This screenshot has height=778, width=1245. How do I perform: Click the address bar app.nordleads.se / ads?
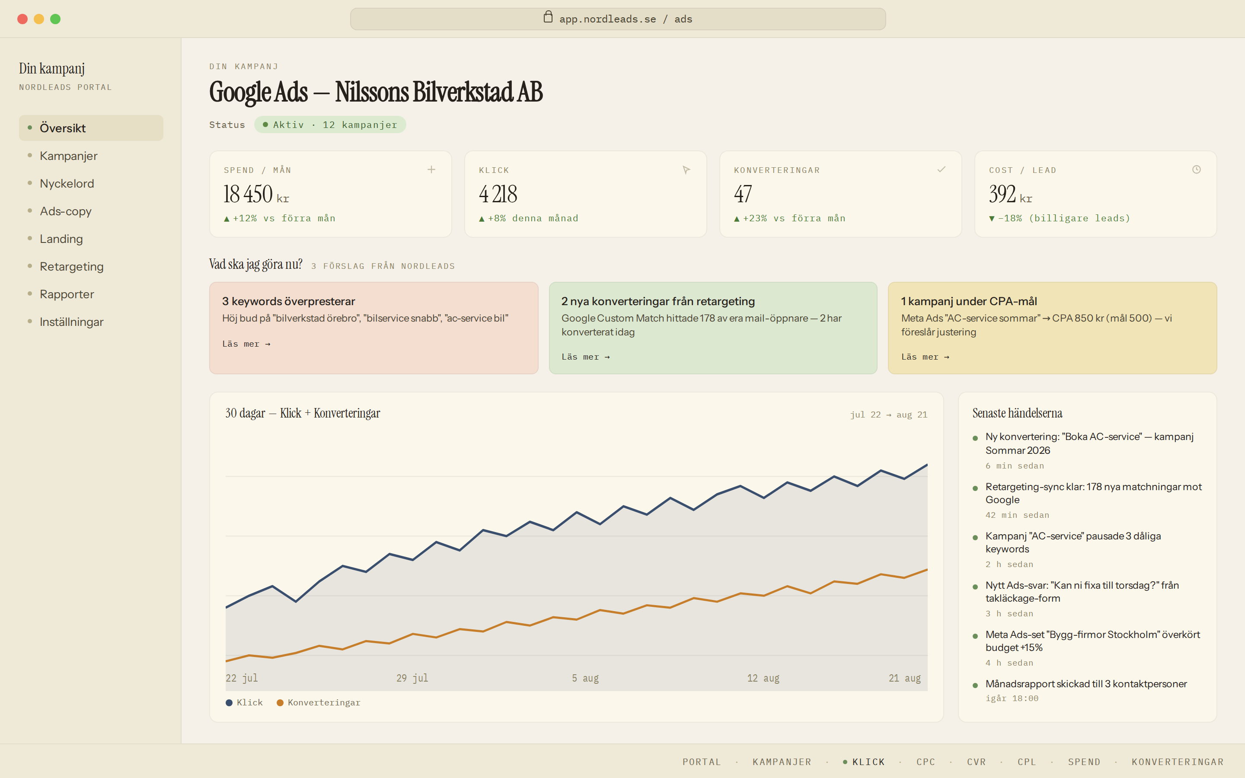click(618, 19)
